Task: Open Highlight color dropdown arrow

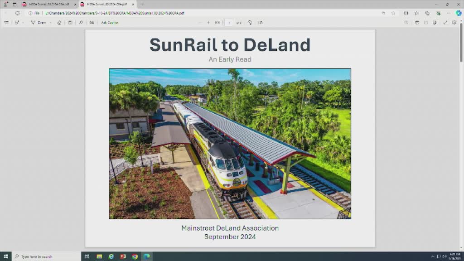Action: click(23, 23)
